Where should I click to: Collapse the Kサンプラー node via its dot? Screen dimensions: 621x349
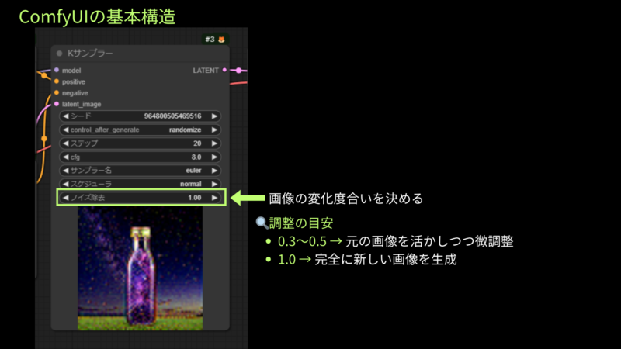tap(60, 53)
